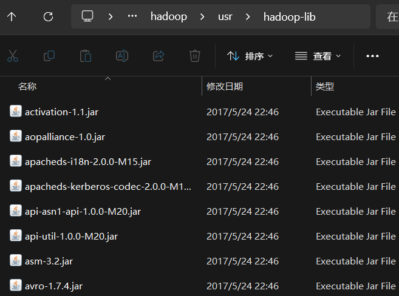The width and height of the screenshot is (399, 296).
Task: Click the search box at right
Action: pos(387,17)
